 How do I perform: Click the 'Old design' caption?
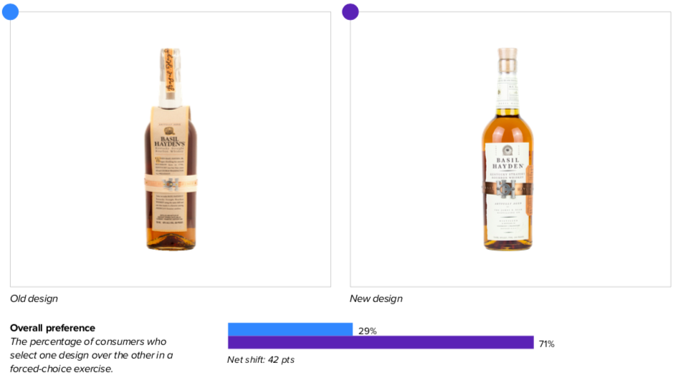coord(34,299)
